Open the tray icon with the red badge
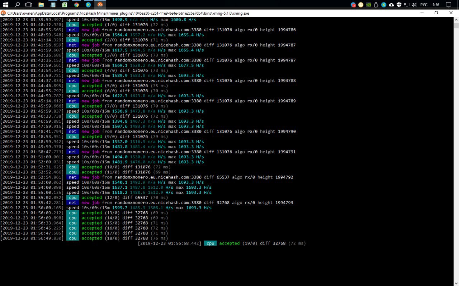Image resolution: width=459 pixels, height=286 pixels. (353, 5)
